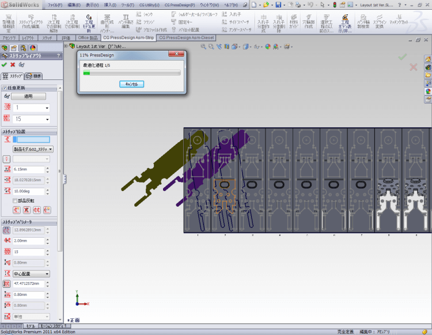The height and width of the screenshot is (335, 432).
Task: Open ストリップレイアウト作成/編集 tool
Action: click(x=31, y=22)
